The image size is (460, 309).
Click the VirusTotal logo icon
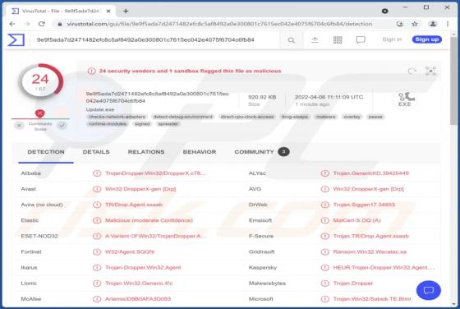coord(16,40)
